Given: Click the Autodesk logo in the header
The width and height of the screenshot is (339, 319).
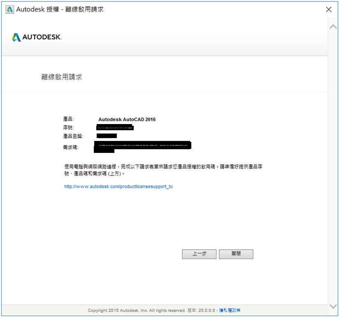Looking at the screenshot, I should point(37,37).
